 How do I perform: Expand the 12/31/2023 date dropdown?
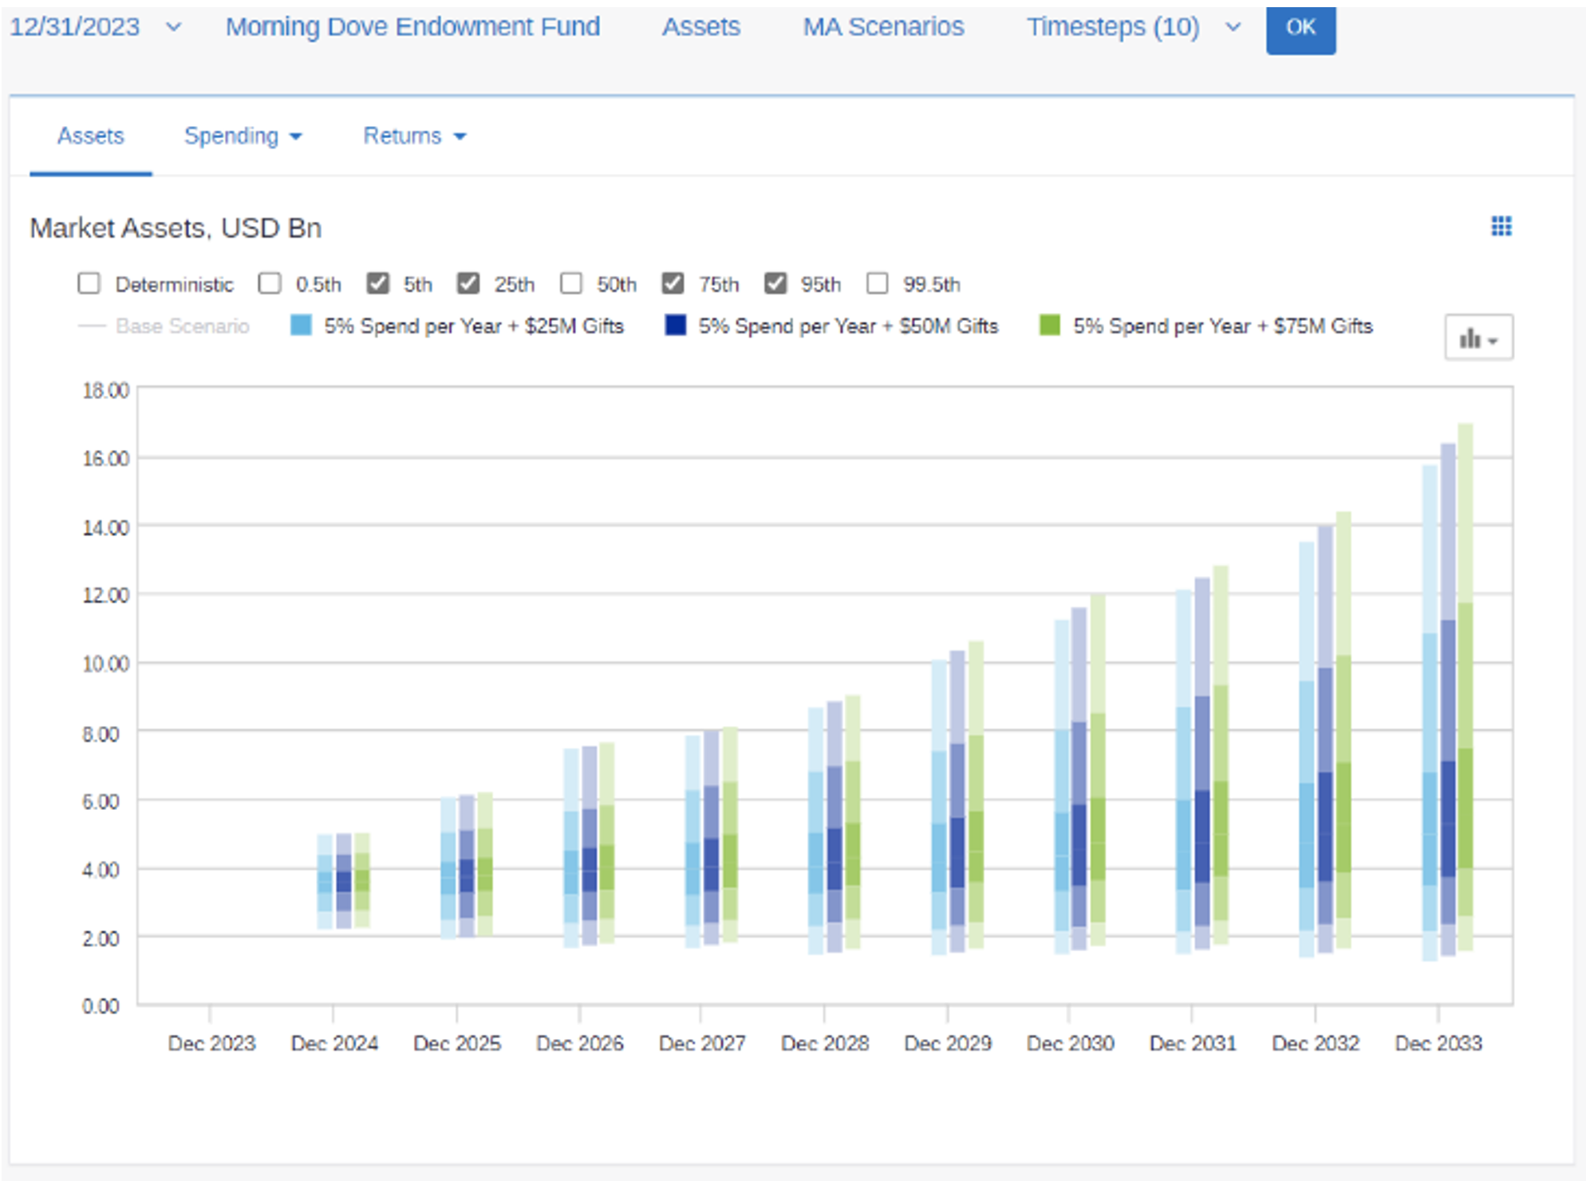pos(173,27)
